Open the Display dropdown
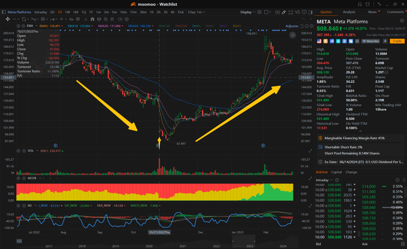 [x=248, y=12]
